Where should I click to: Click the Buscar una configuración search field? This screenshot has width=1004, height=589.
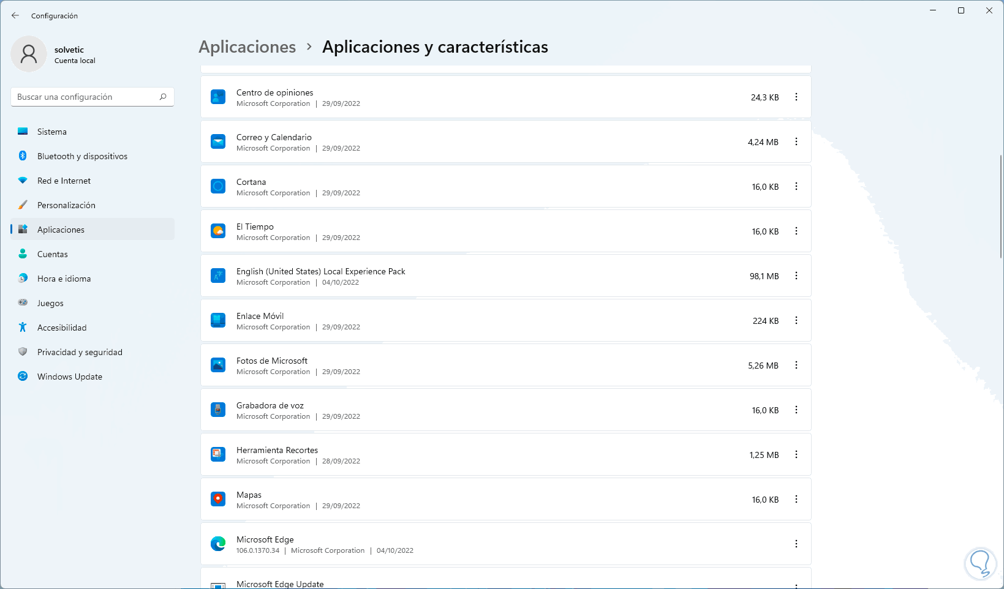(86, 97)
